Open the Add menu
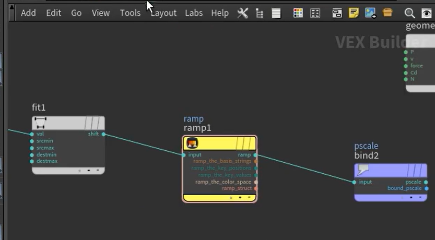 tap(28, 13)
